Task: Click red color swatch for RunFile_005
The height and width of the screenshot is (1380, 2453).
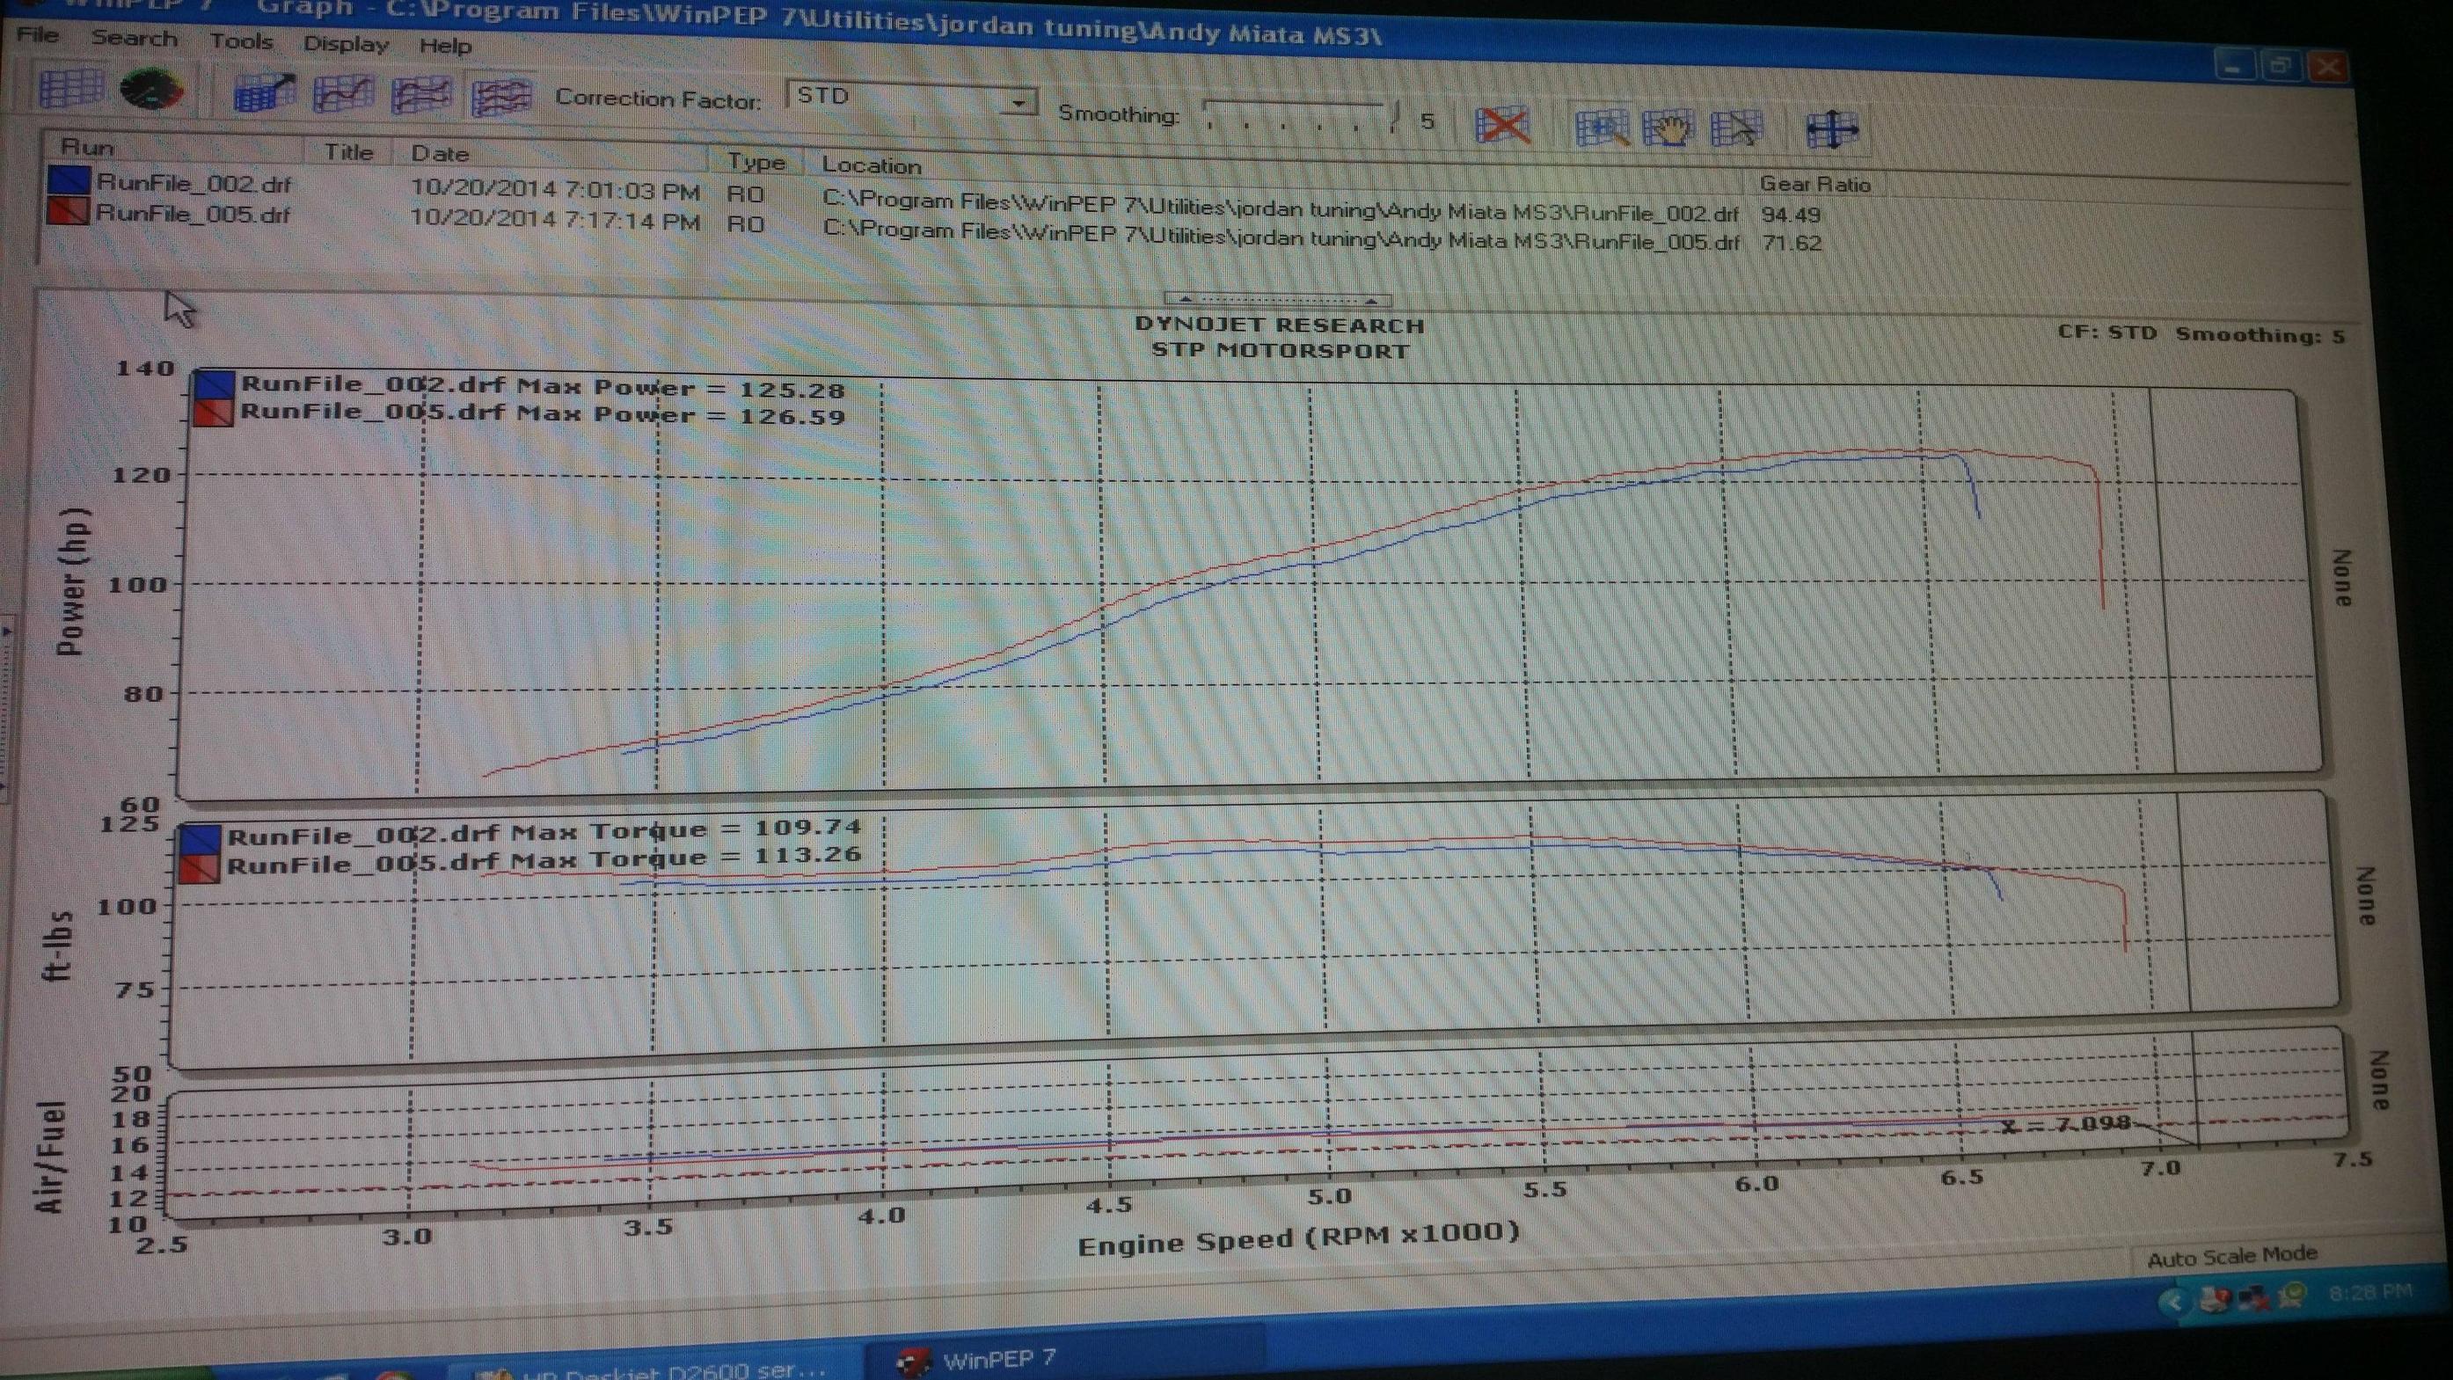Action: pyautogui.click(x=69, y=210)
